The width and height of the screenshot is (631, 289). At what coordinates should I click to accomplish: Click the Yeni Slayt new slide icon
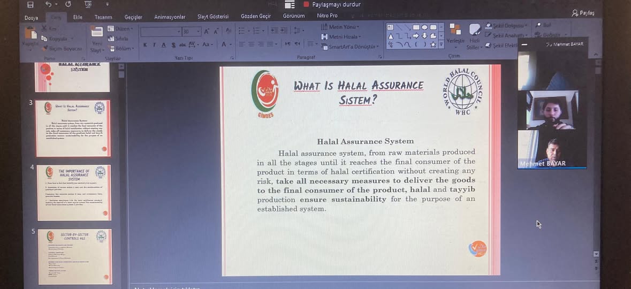pos(96,32)
